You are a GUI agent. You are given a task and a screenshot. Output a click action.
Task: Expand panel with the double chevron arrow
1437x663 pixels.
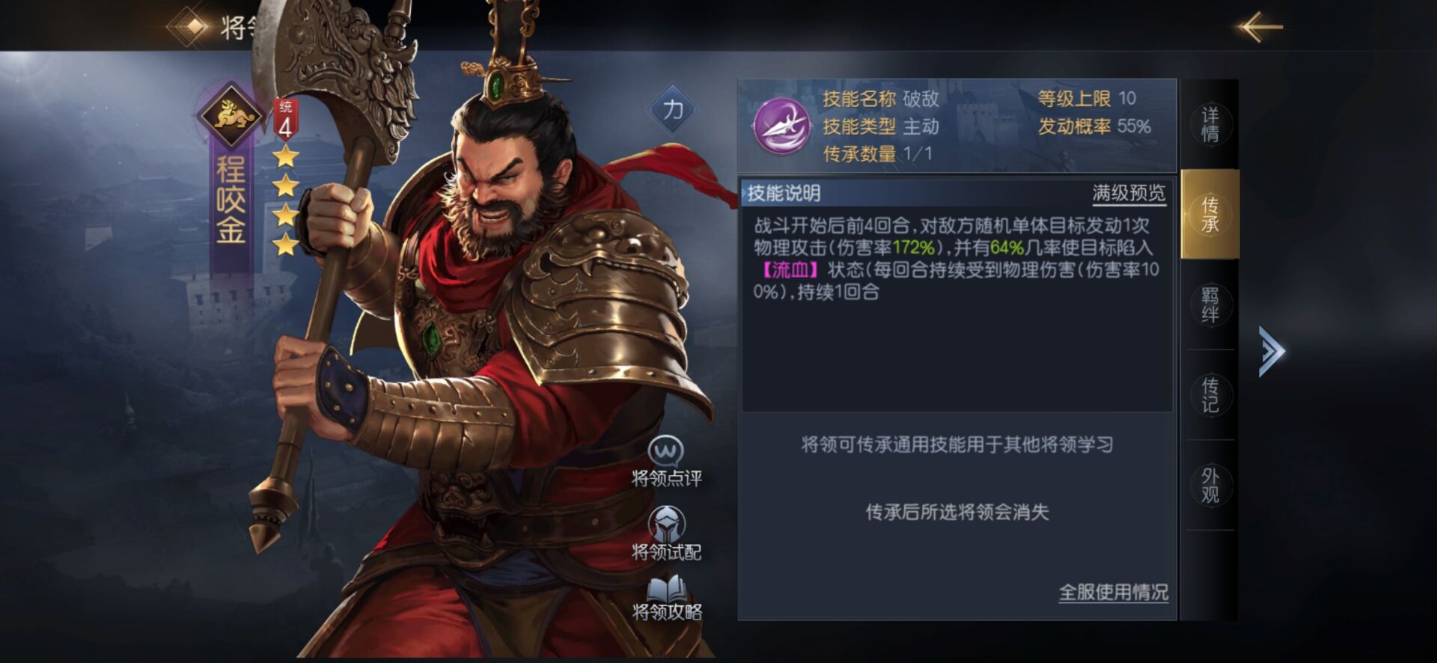(x=1271, y=350)
